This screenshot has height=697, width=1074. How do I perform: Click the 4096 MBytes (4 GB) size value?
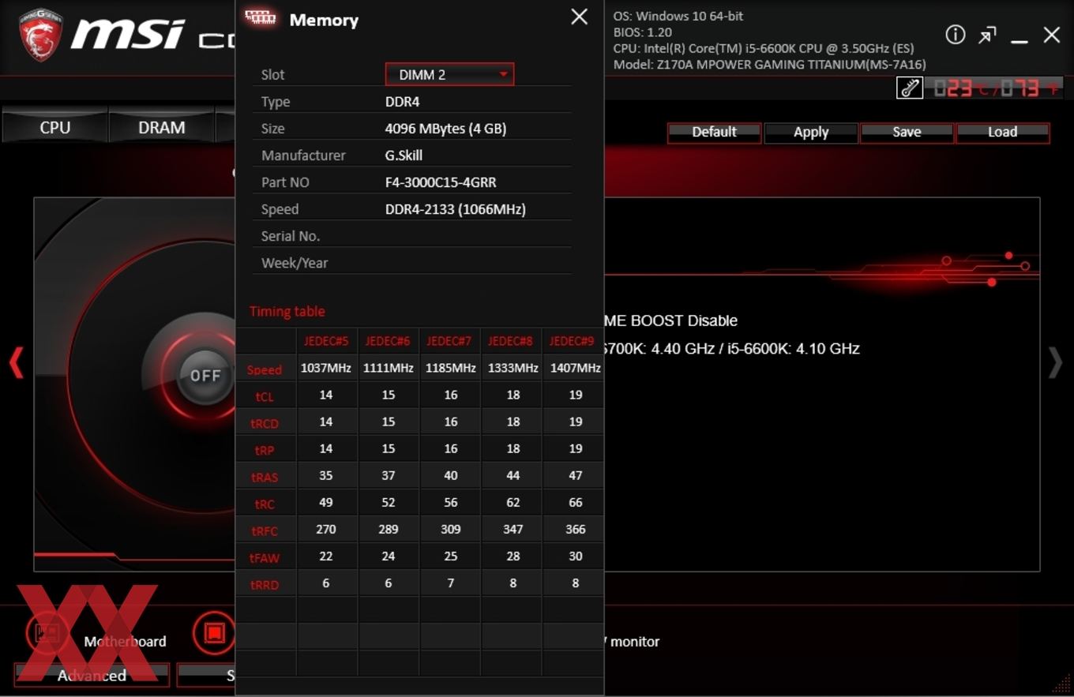(445, 128)
